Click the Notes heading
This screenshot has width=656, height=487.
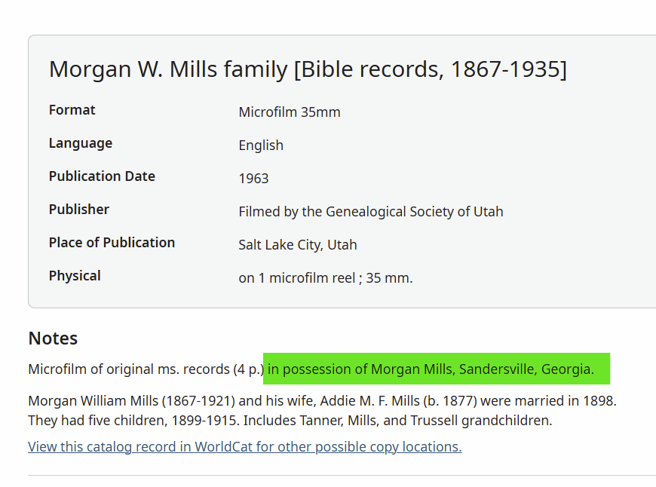(x=53, y=338)
